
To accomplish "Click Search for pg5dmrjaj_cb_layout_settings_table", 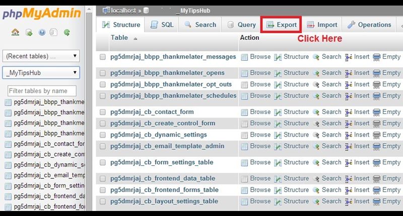I will (331, 201).
